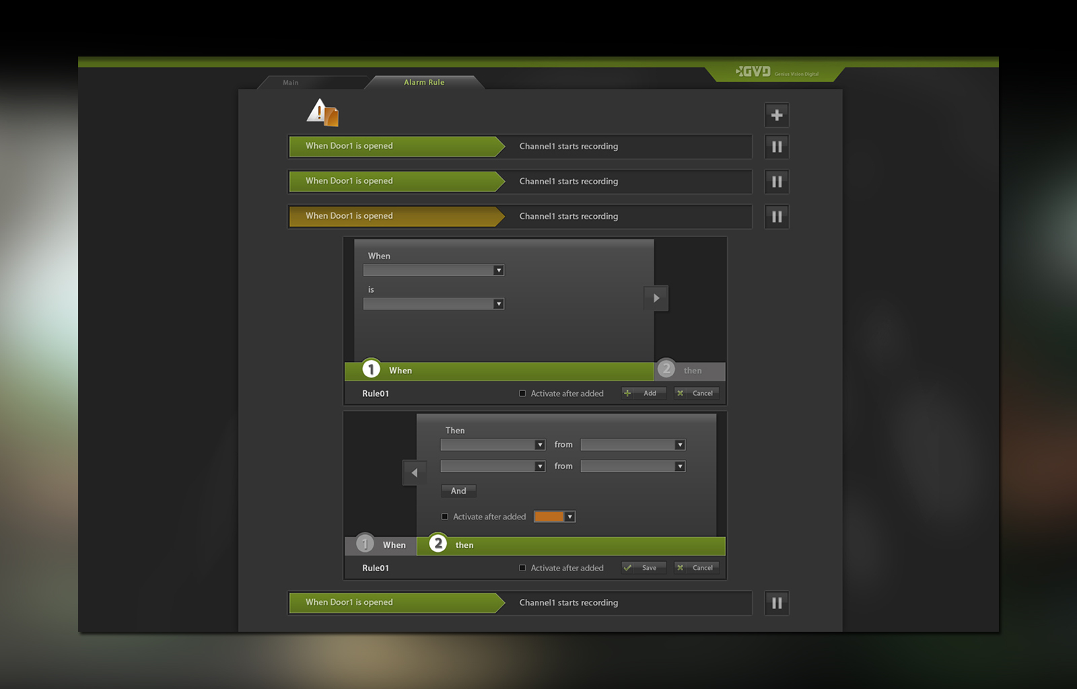The height and width of the screenshot is (689, 1077).
Task: Click the plus icon to add a rule
Action: (x=776, y=115)
